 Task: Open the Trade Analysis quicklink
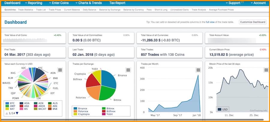(x=199, y=10)
